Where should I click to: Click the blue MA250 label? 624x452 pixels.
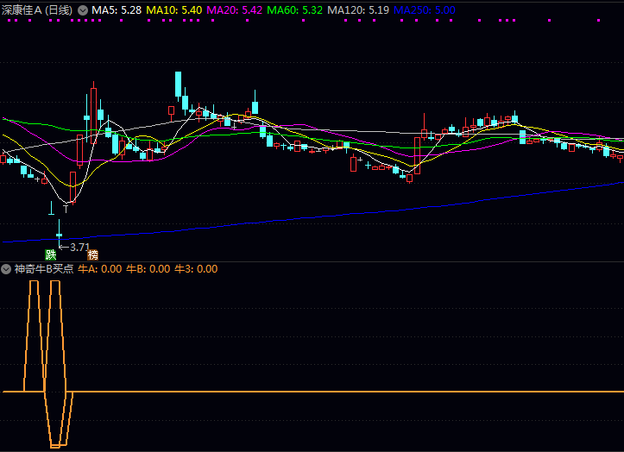tap(424, 9)
